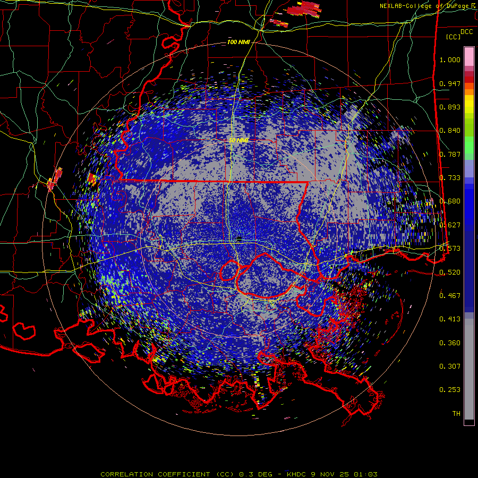Click the black radar site marker at center
478x478 pixels.
pyautogui.click(x=239, y=238)
